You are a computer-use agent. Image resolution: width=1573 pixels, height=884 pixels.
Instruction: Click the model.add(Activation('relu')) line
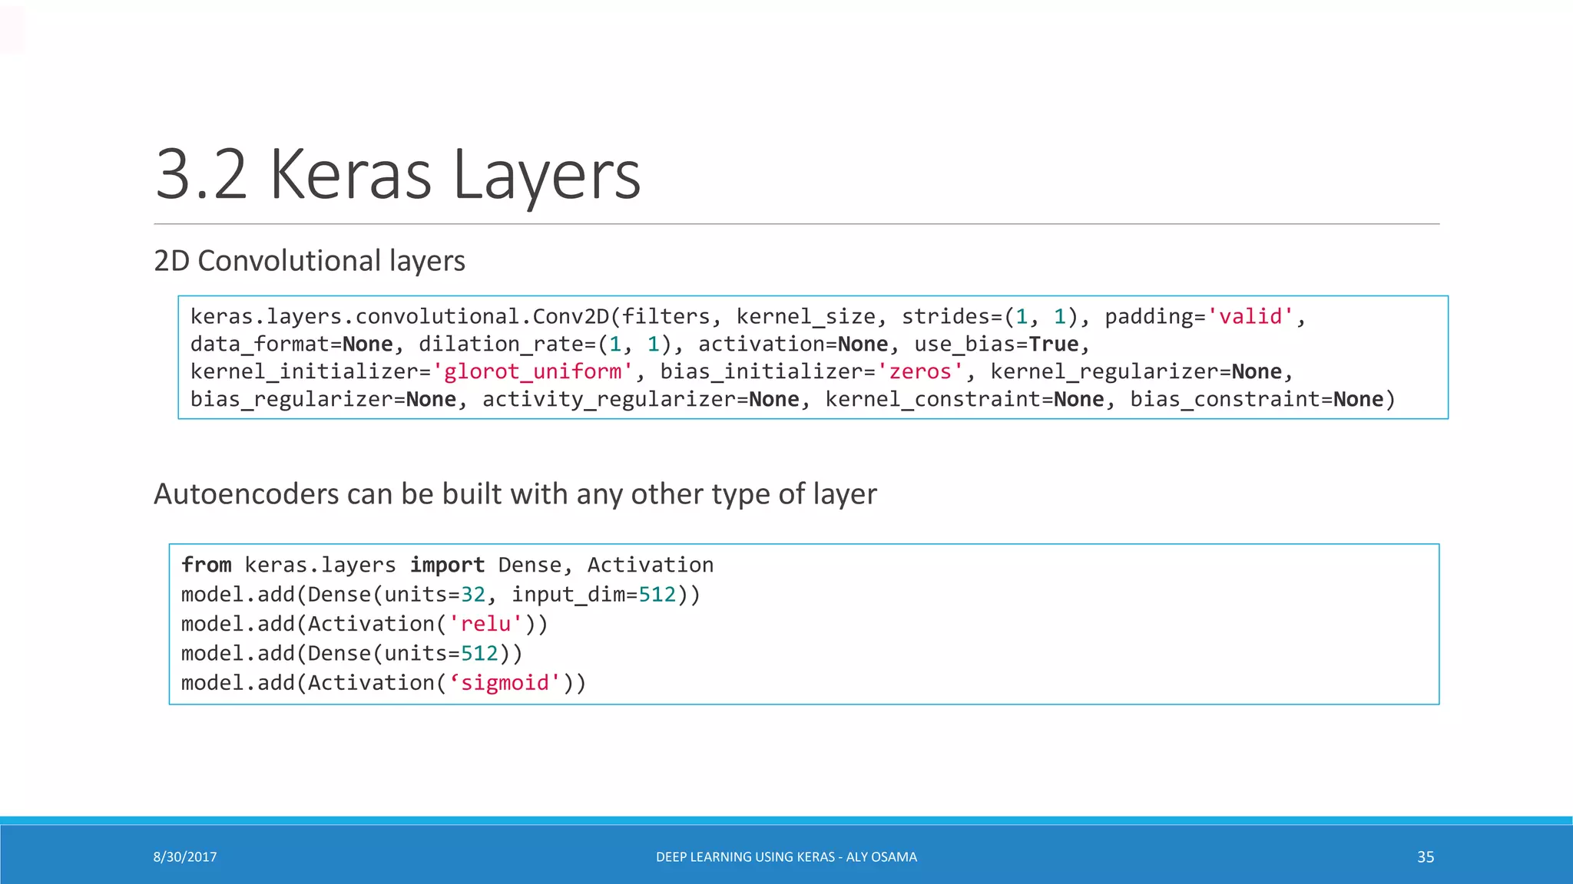coord(365,624)
